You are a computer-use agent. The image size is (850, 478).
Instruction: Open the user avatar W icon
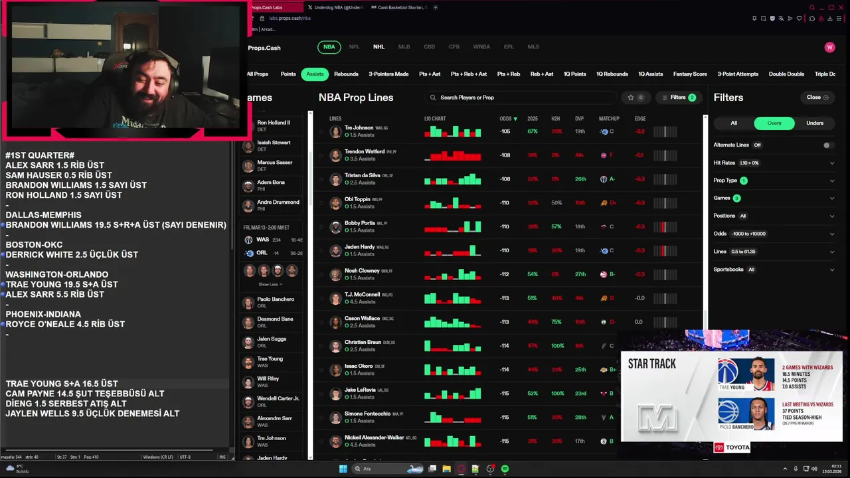829,47
